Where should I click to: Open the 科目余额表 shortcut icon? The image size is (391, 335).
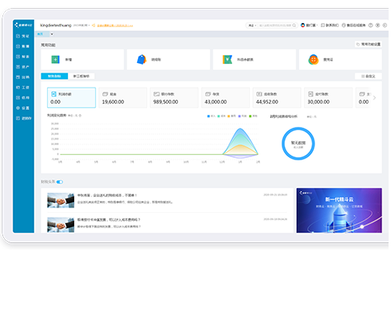pyautogui.click(x=227, y=60)
